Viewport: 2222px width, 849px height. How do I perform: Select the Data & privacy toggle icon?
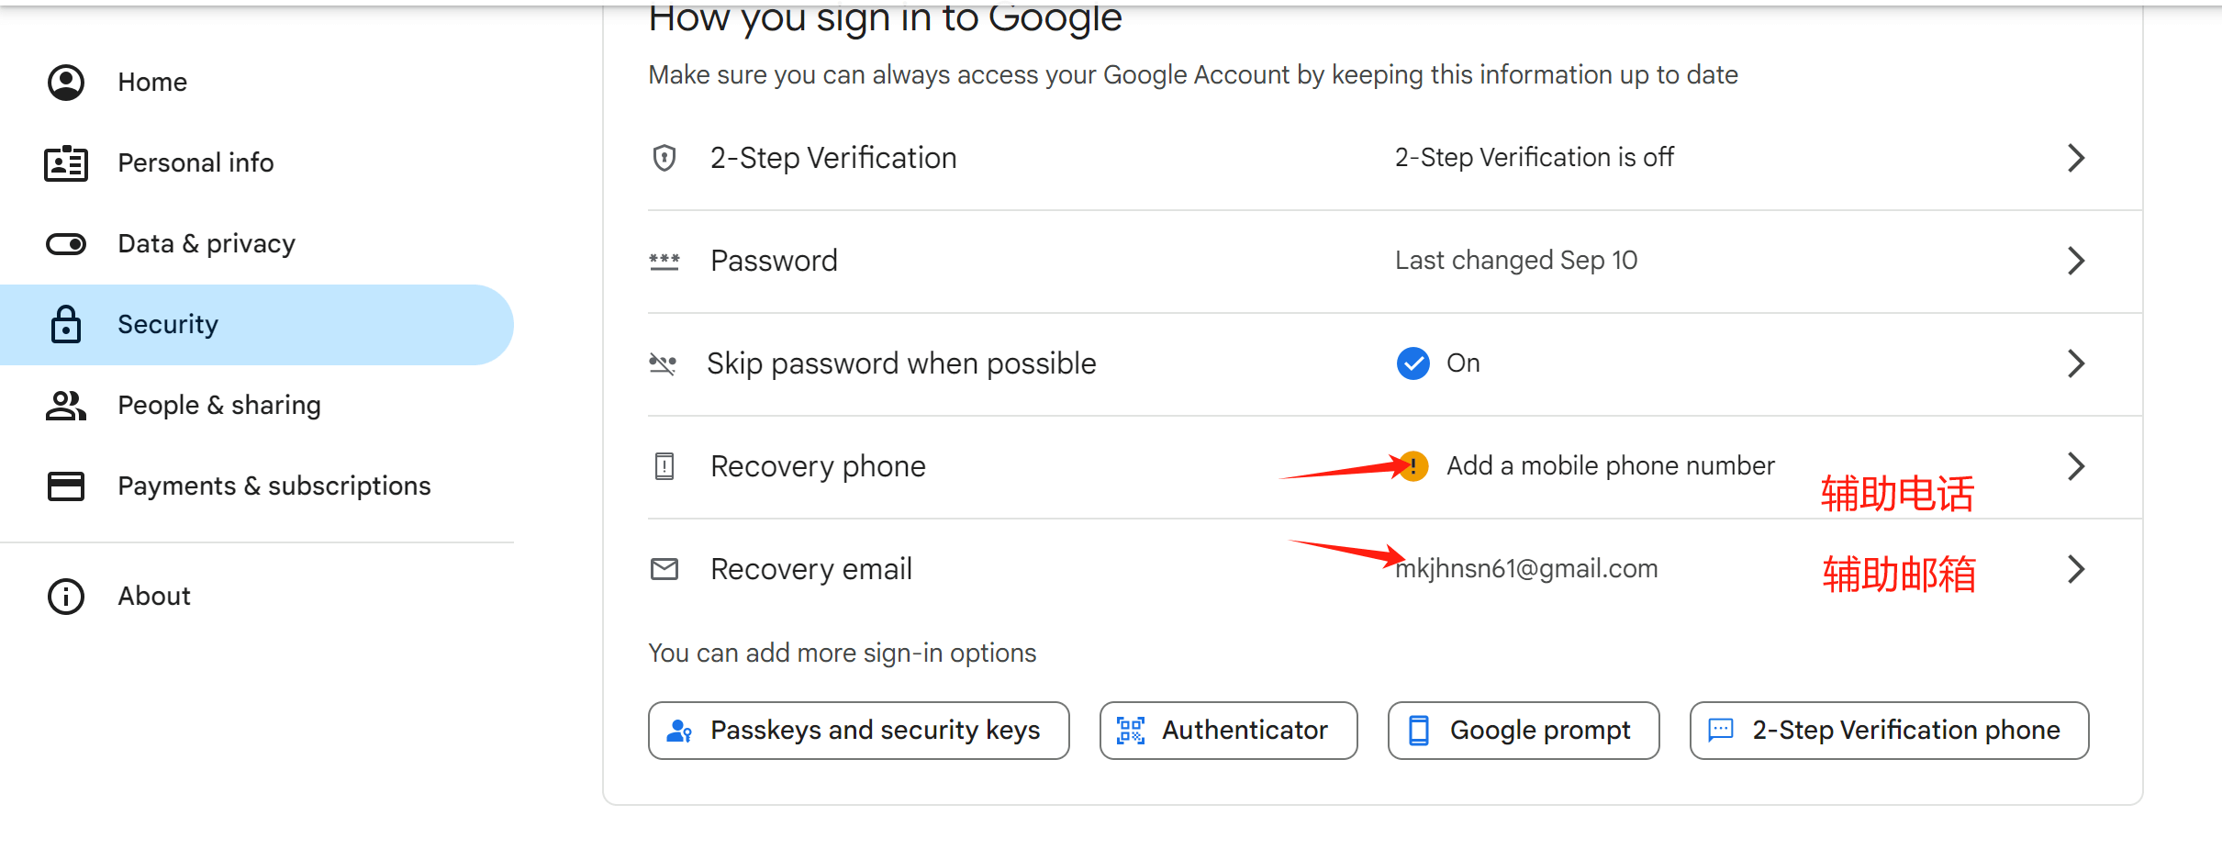pyautogui.click(x=66, y=244)
